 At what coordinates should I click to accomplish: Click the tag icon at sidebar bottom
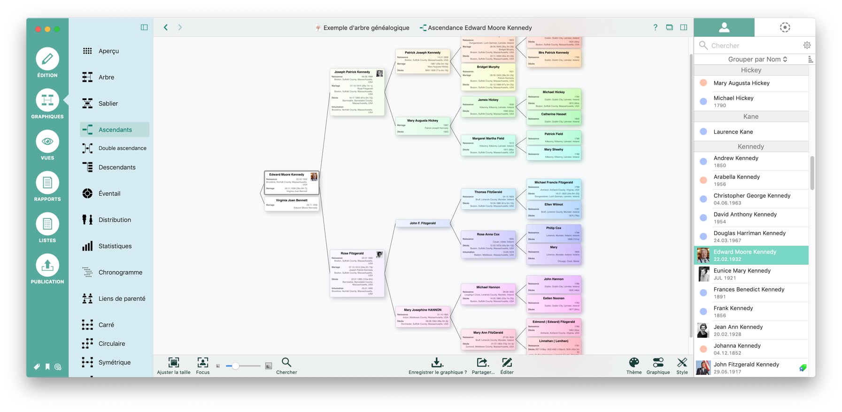[x=37, y=367]
